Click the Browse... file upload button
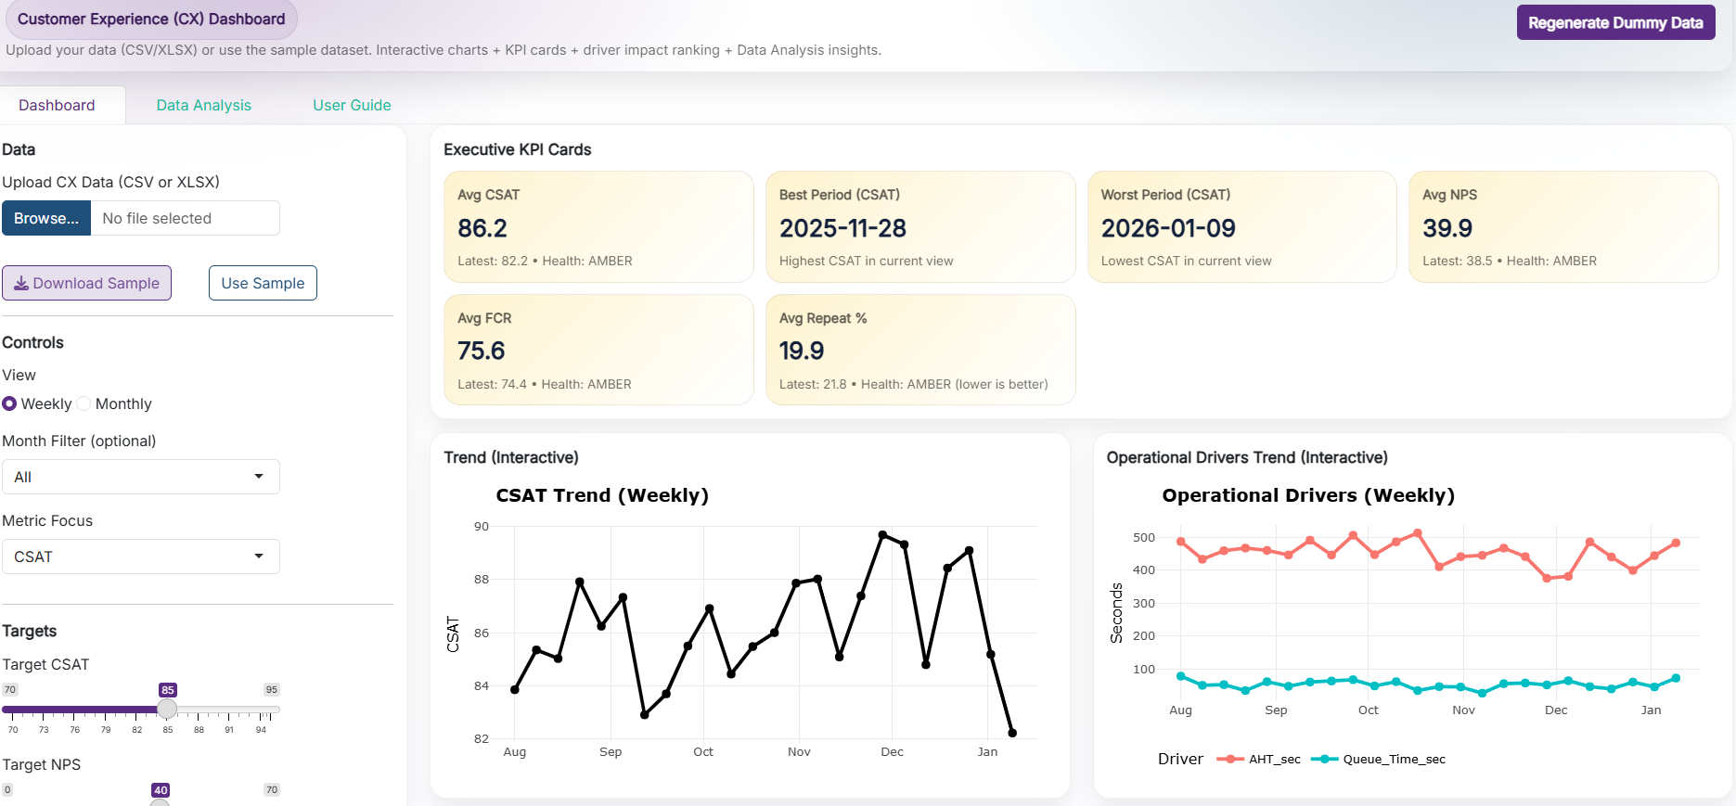 click(x=46, y=218)
